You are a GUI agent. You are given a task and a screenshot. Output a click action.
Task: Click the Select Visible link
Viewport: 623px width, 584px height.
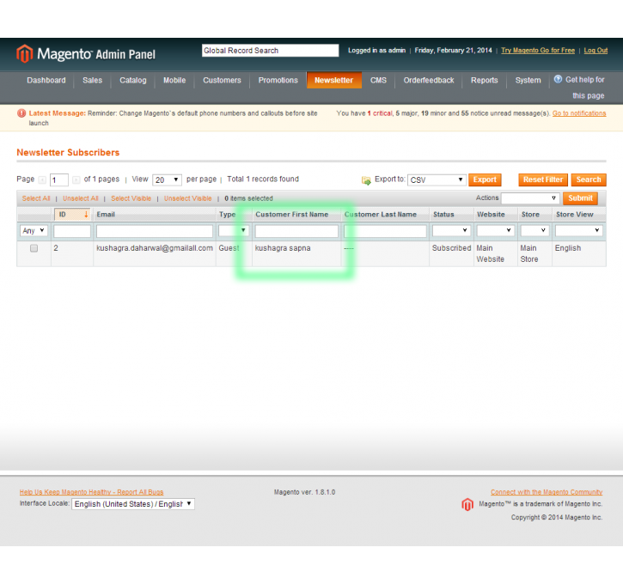131,198
